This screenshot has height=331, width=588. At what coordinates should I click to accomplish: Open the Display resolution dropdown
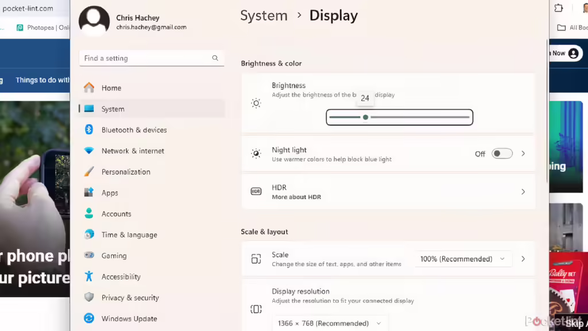pyautogui.click(x=330, y=323)
